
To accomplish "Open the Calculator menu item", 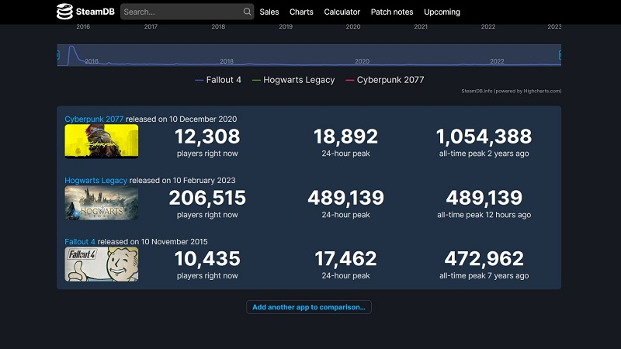I will click(342, 12).
